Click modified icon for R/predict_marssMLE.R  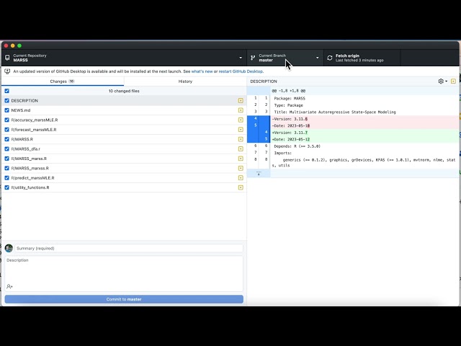241,178
